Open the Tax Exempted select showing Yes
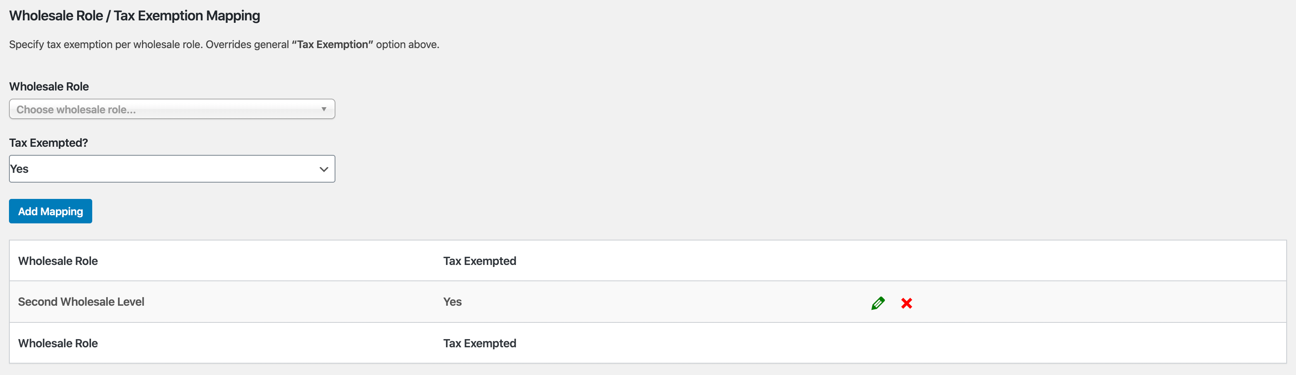The width and height of the screenshot is (1296, 375). coord(171,169)
